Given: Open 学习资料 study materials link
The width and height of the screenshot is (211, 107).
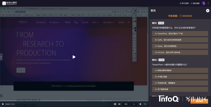Looking at the screenshot, I should [x=184, y=3].
